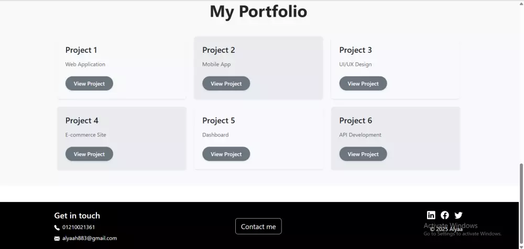Viewport: 524px width, 249px height.
Task: Click the phone handset icon
Action: 57,228
